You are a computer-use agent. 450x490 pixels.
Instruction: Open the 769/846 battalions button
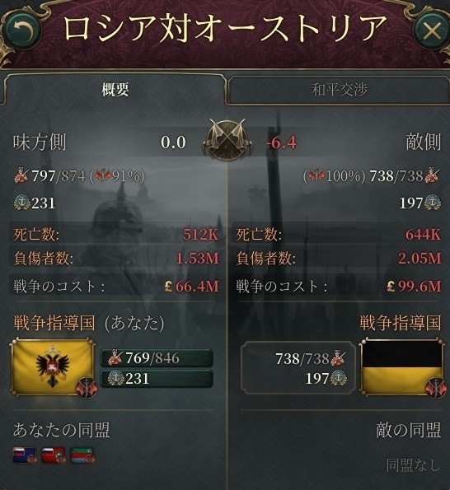(157, 357)
